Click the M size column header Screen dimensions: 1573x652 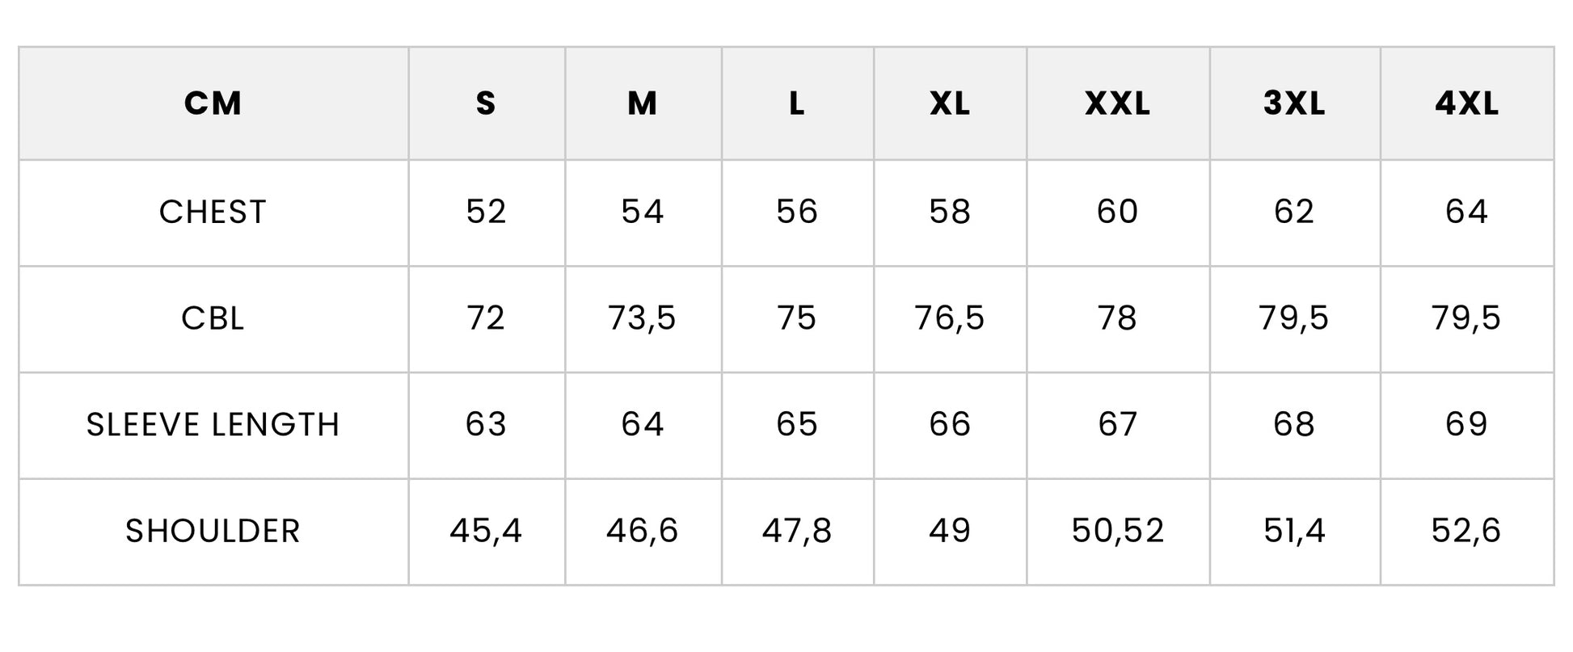pos(643,103)
